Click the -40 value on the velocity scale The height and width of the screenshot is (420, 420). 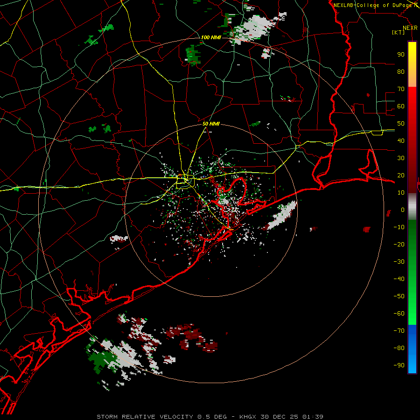(x=399, y=279)
